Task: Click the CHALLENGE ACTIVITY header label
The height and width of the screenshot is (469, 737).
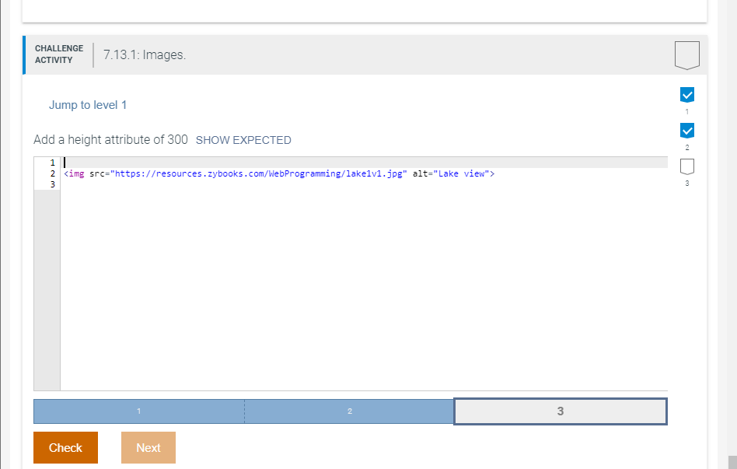Action: coord(58,52)
